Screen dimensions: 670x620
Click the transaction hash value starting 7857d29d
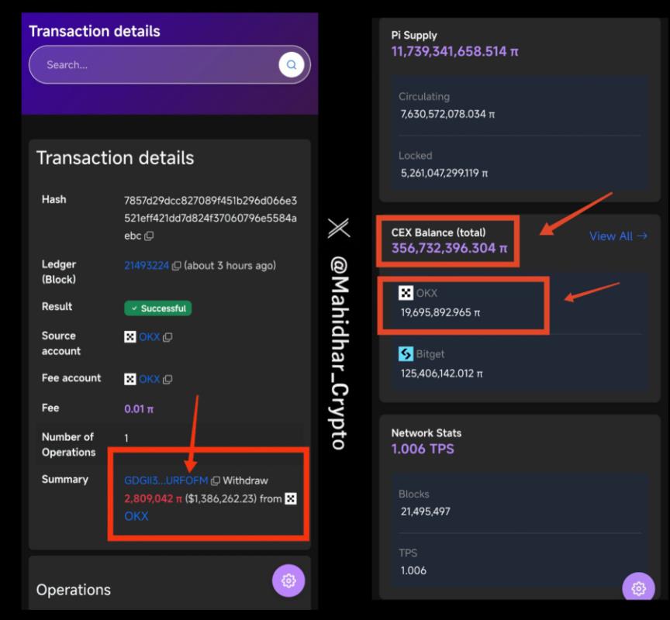coord(210,218)
